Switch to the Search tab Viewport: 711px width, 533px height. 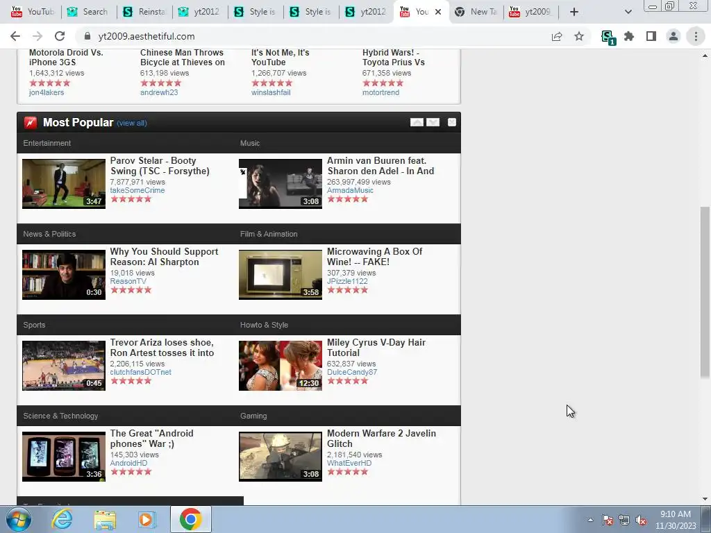coord(88,12)
